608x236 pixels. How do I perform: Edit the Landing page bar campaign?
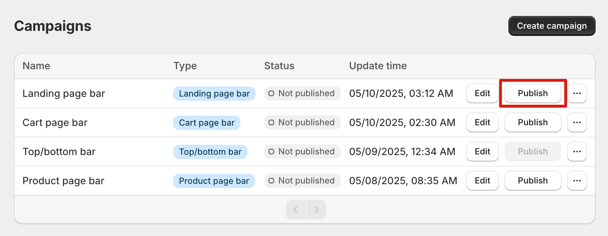coord(482,93)
